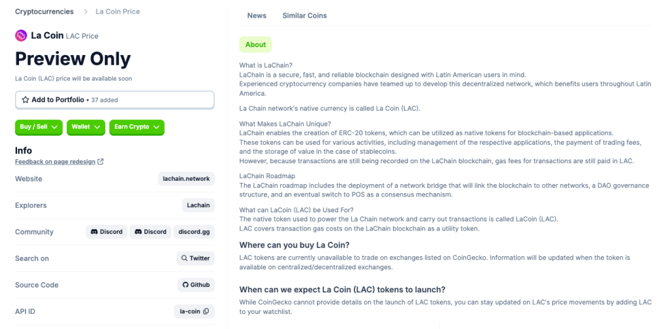This screenshot has width=672, height=329.
Task: Visit the lachain.network website link
Action: pyautogui.click(x=186, y=179)
